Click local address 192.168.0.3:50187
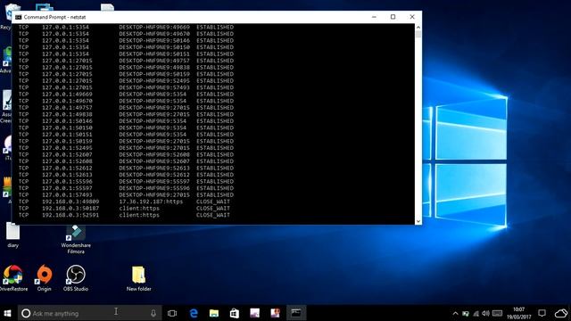This screenshot has height=321, width=571. point(70,209)
